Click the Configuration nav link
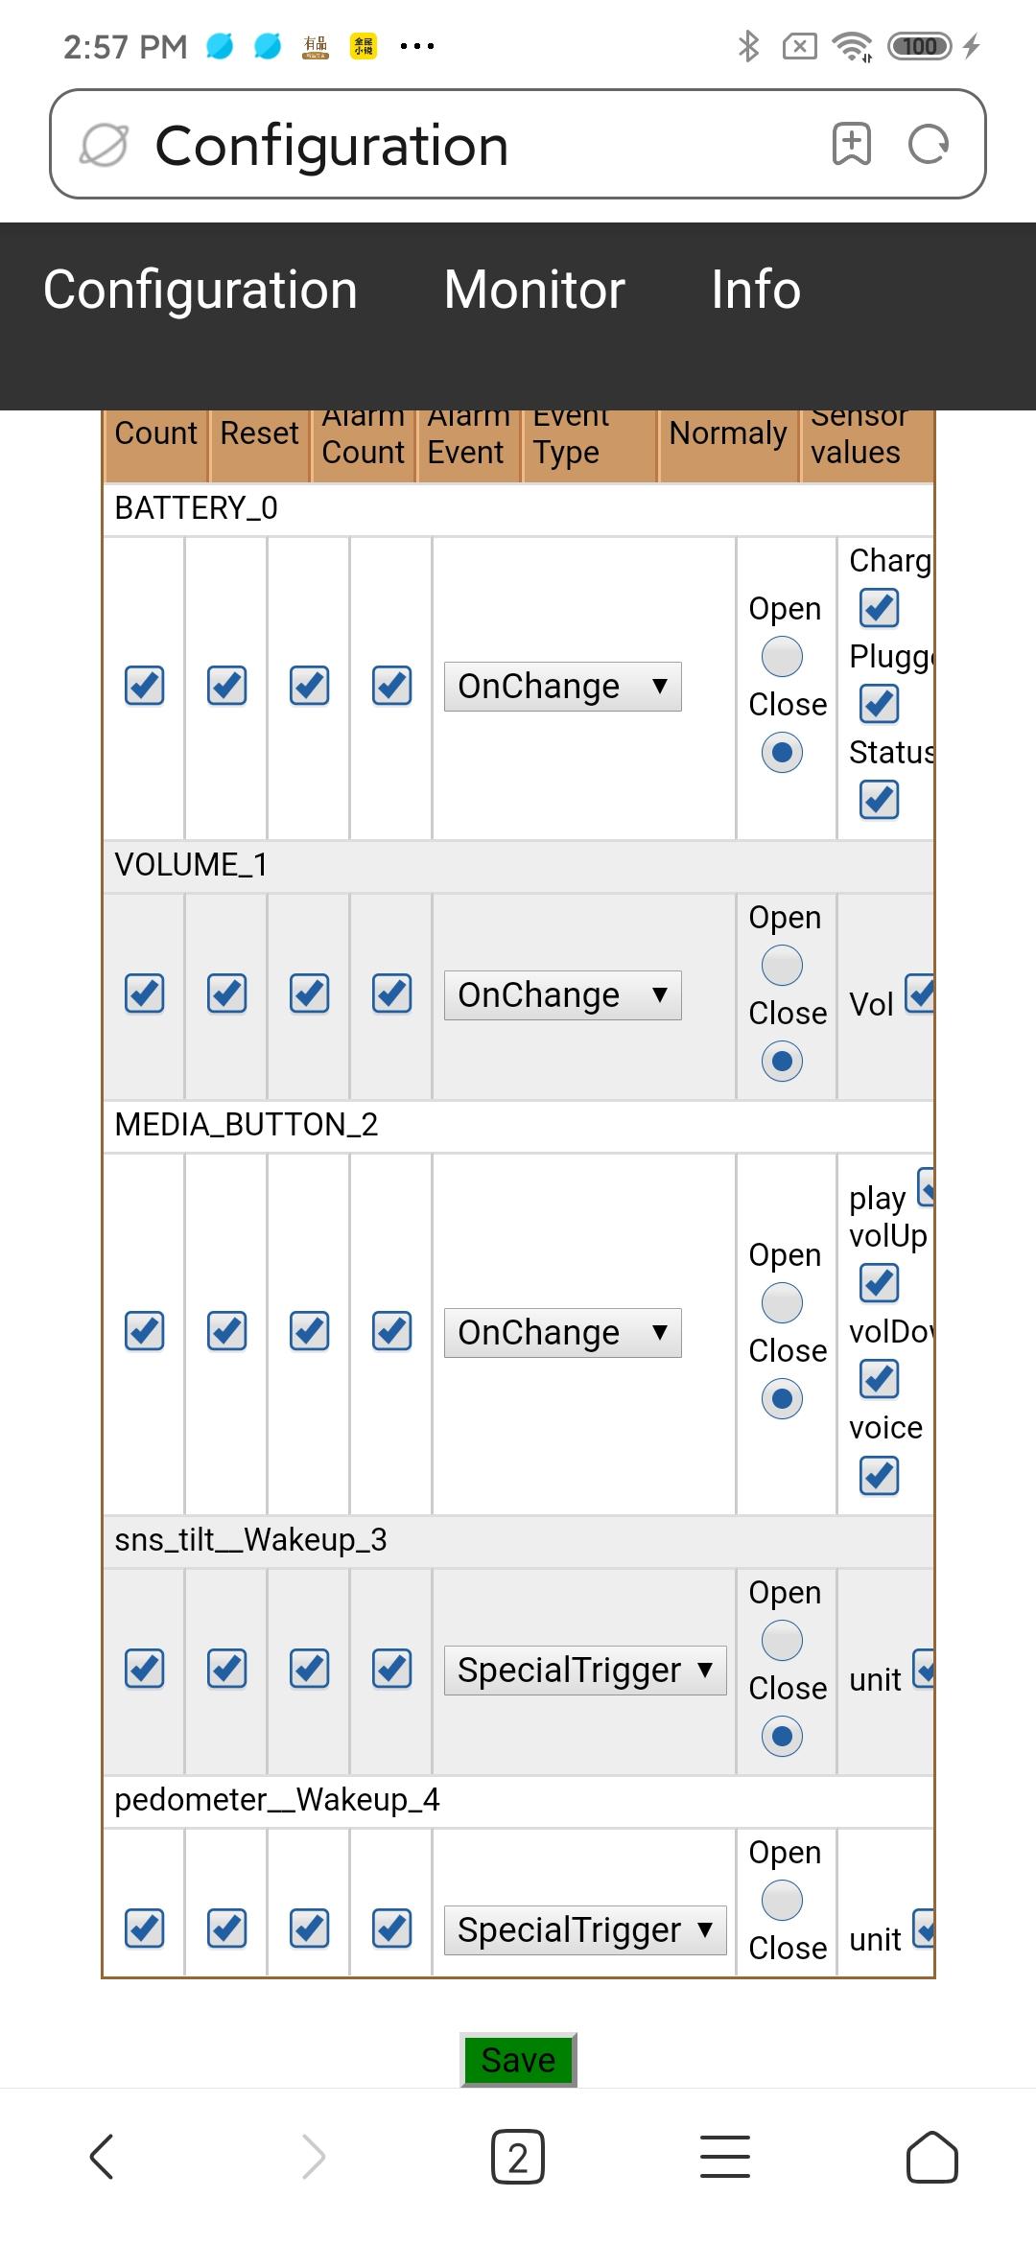Screen dimensions: 1036x2244 (200, 290)
